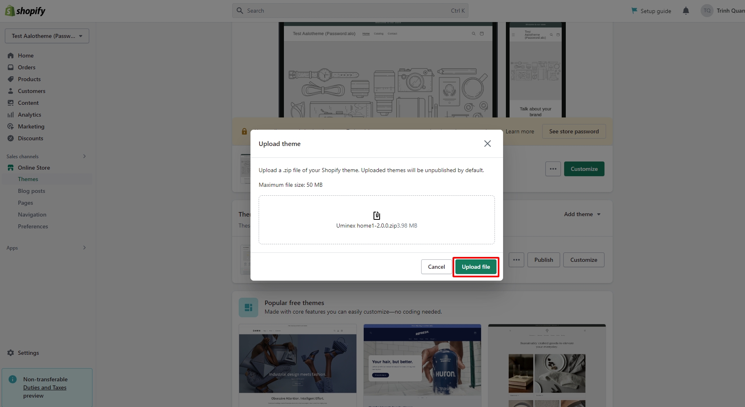Open Analytics in sidebar
The height and width of the screenshot is (407, 745).
(29, 115)
